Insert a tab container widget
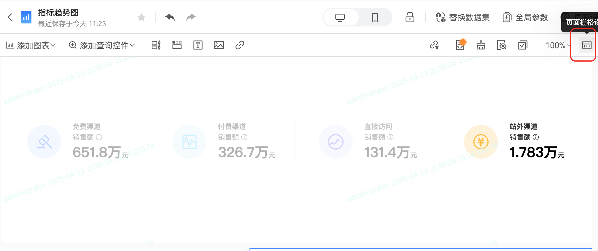The image size is (598, 251). click(x=177, y=45)
